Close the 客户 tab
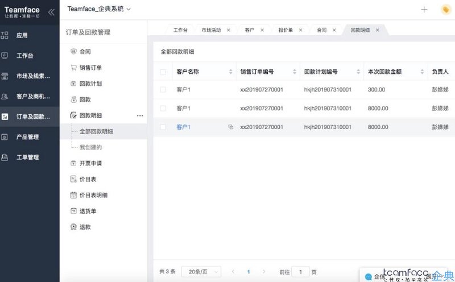The image size is (455, 282). point(262,30)
